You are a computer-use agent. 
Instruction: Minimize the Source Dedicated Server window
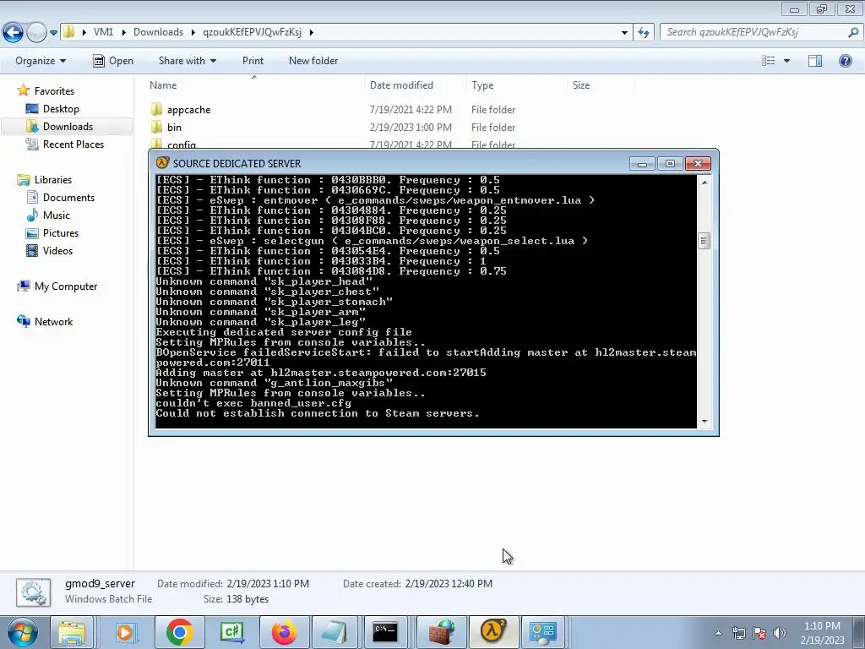[x=642, y=164]
